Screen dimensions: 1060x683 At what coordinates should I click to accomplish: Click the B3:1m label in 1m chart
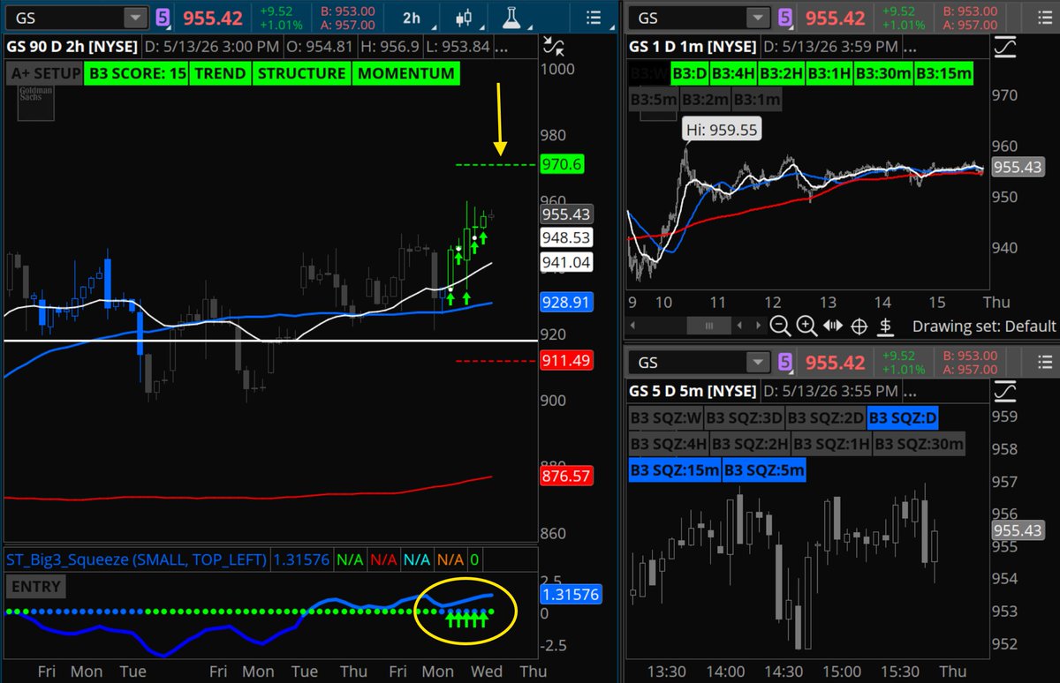tap(757, 100)
